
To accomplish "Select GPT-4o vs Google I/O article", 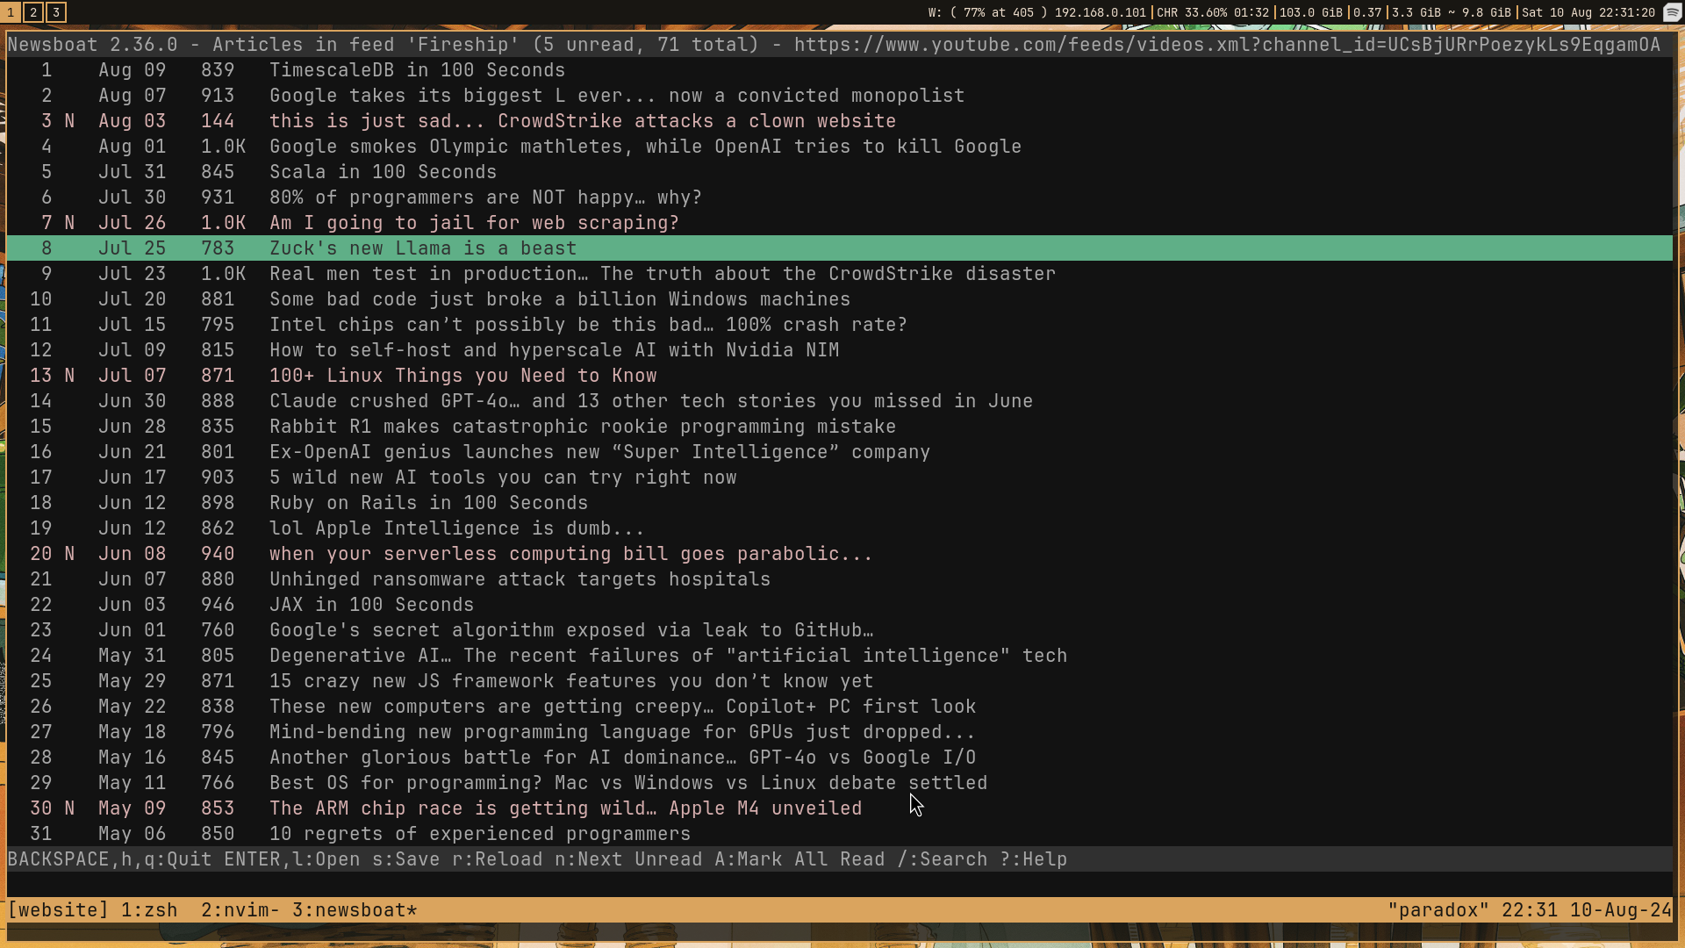I will 839,758.
